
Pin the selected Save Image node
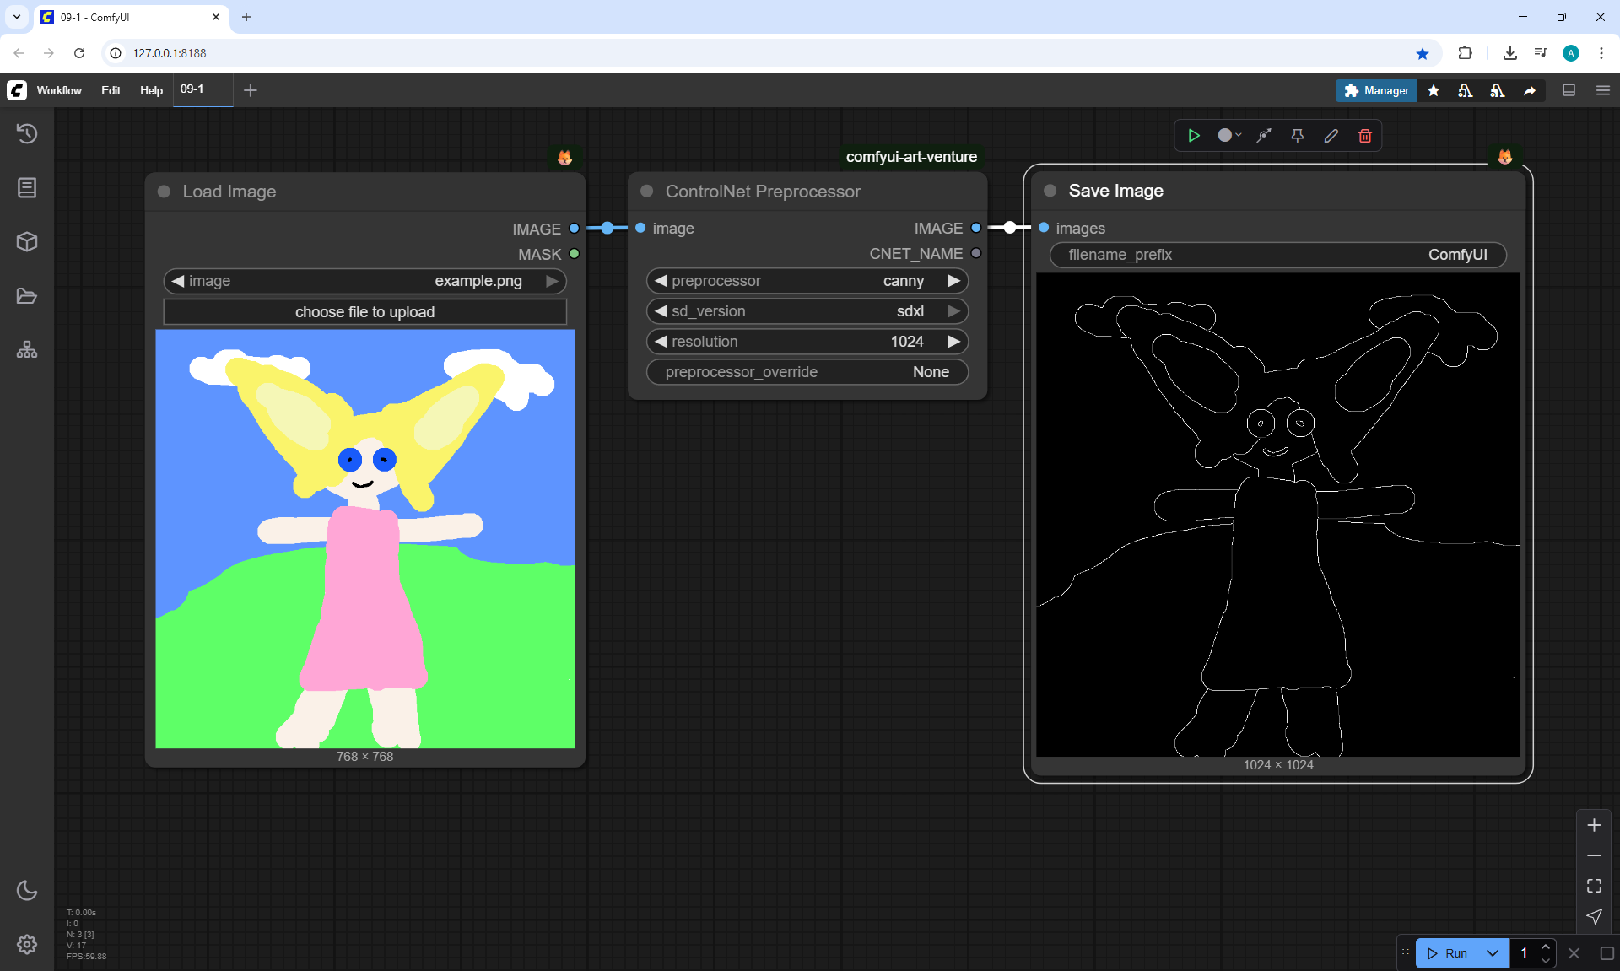tap(1297, 136)
